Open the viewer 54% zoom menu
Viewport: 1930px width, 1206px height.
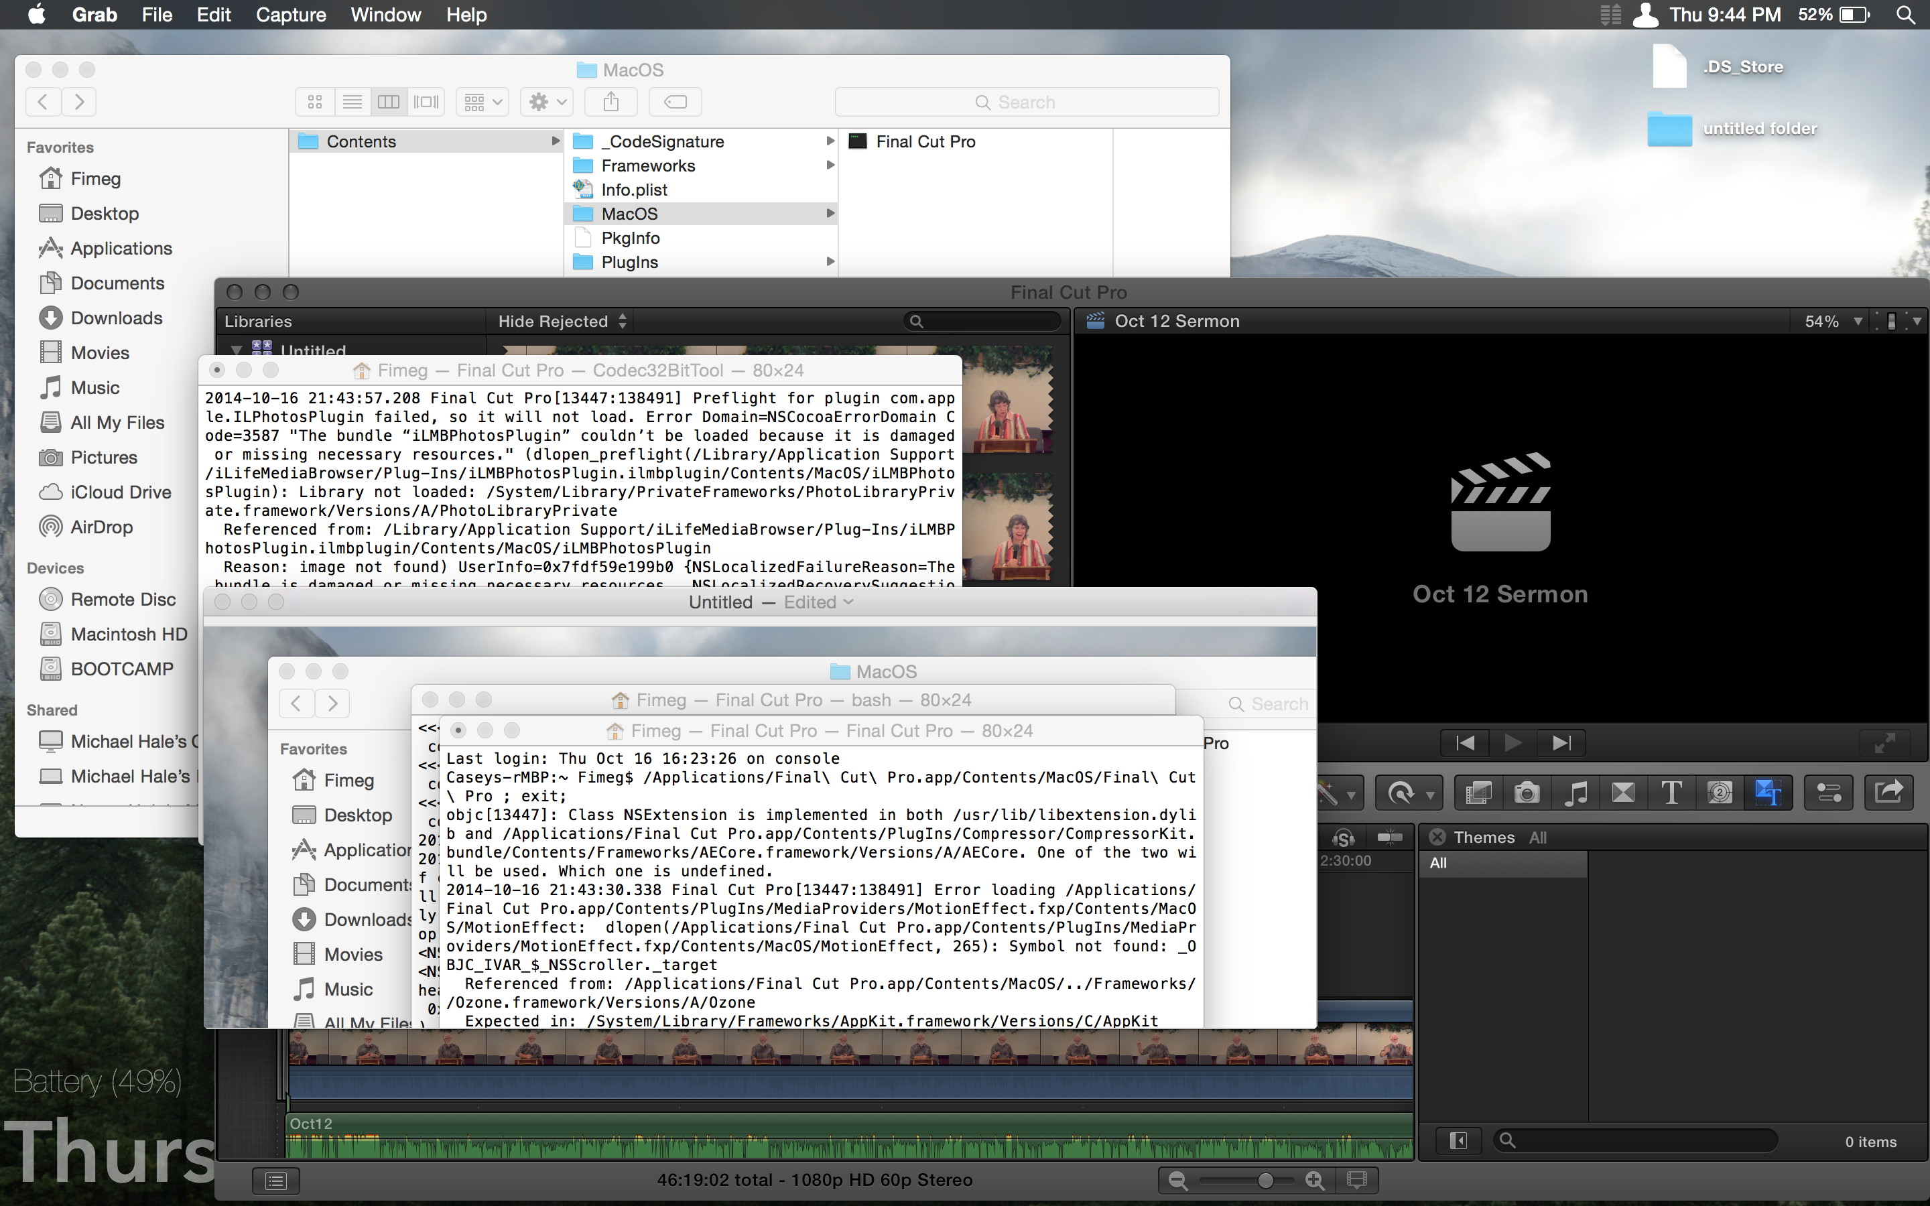[x=1833, y=322]
